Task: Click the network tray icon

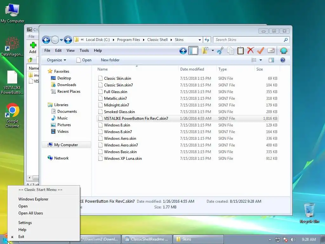Action: point(277,240)
